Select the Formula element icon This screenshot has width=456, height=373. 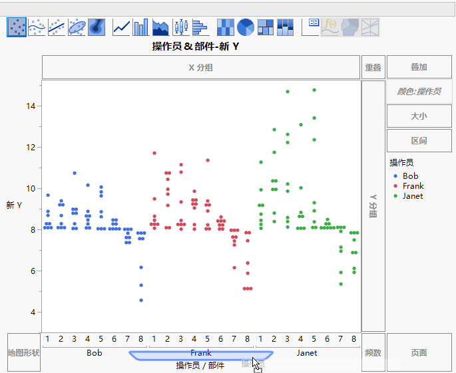[330, 27]
